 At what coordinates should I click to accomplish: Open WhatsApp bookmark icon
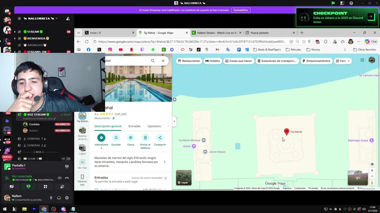153,50
